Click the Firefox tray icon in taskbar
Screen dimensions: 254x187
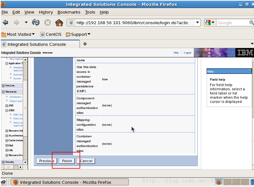tap(219, 182)
